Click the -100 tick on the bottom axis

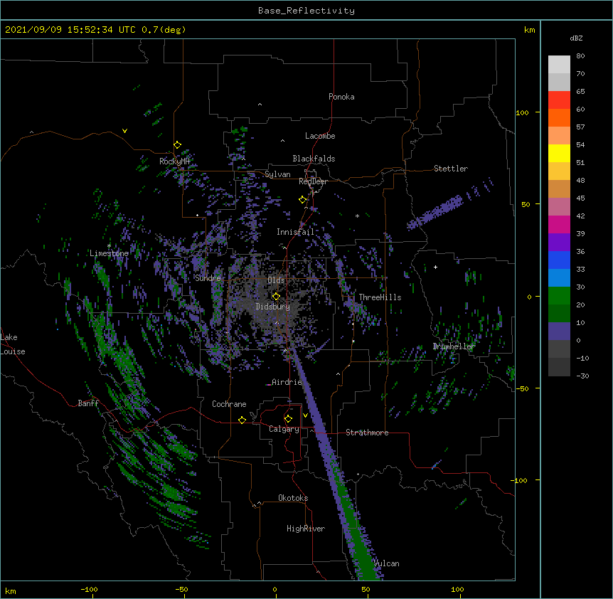(89, 589)
